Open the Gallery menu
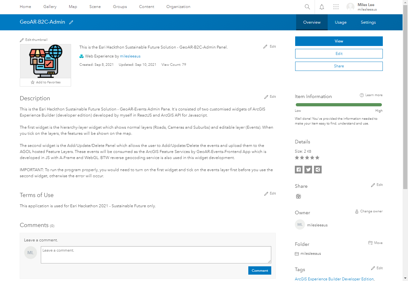 [50, 7]
